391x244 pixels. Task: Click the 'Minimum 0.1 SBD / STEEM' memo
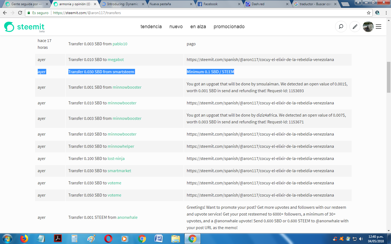tap(210, 72)
